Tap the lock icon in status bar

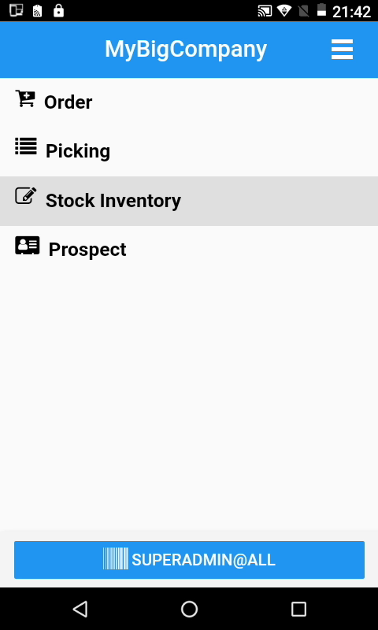58,11
